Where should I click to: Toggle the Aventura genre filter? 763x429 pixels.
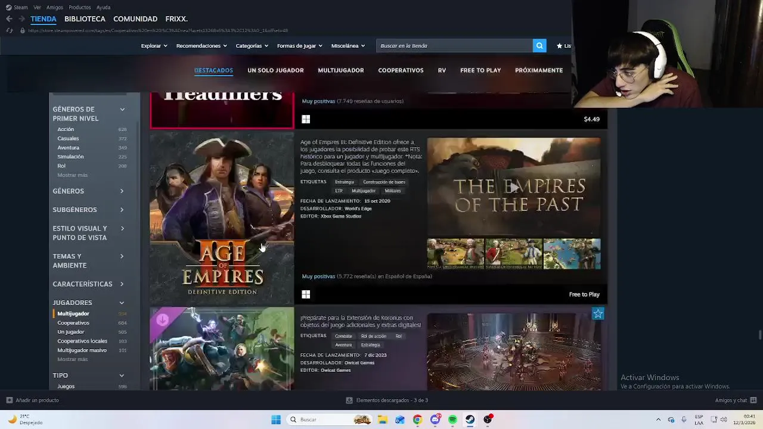pos(68,148)
